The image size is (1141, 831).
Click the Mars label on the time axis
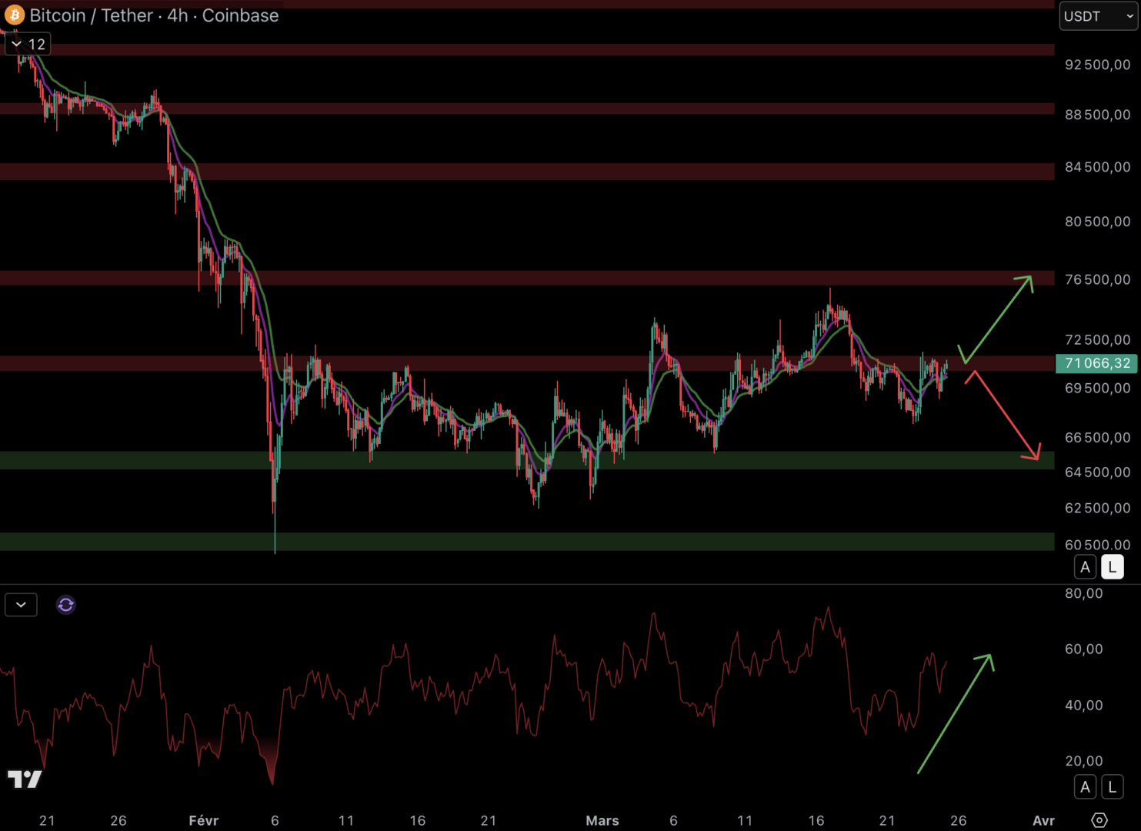tap(602, 820)
